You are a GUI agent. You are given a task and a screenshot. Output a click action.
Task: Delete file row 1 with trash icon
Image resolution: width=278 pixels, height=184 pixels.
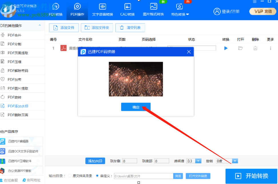tap(255, 48)
